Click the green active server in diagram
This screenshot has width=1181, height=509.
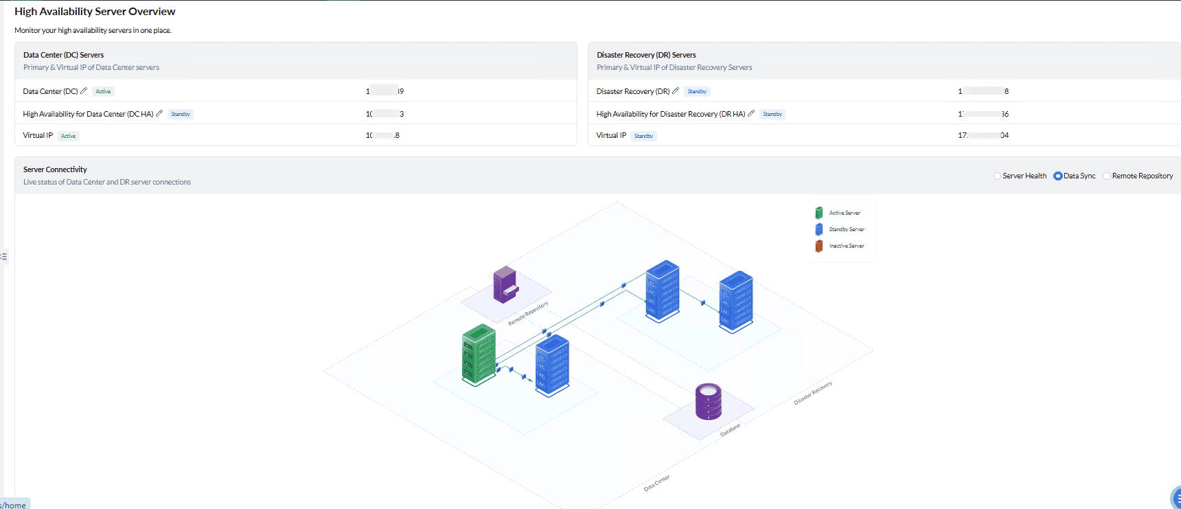point(479,355)
